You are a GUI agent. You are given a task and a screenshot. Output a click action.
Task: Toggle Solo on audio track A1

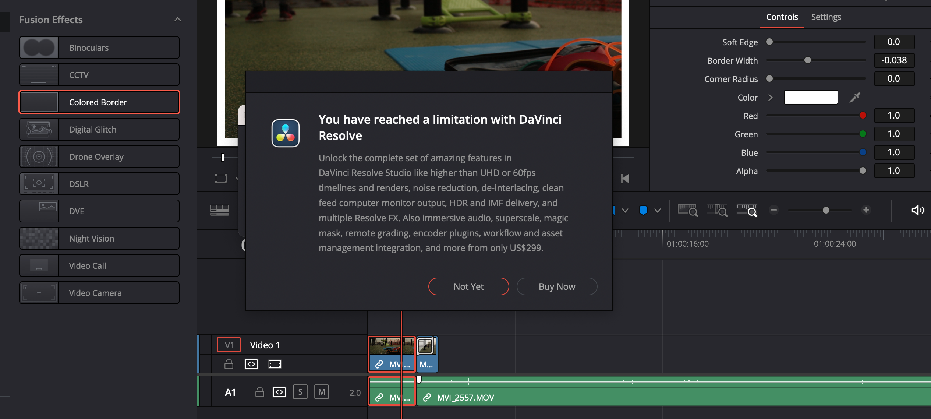coord(300,392)
